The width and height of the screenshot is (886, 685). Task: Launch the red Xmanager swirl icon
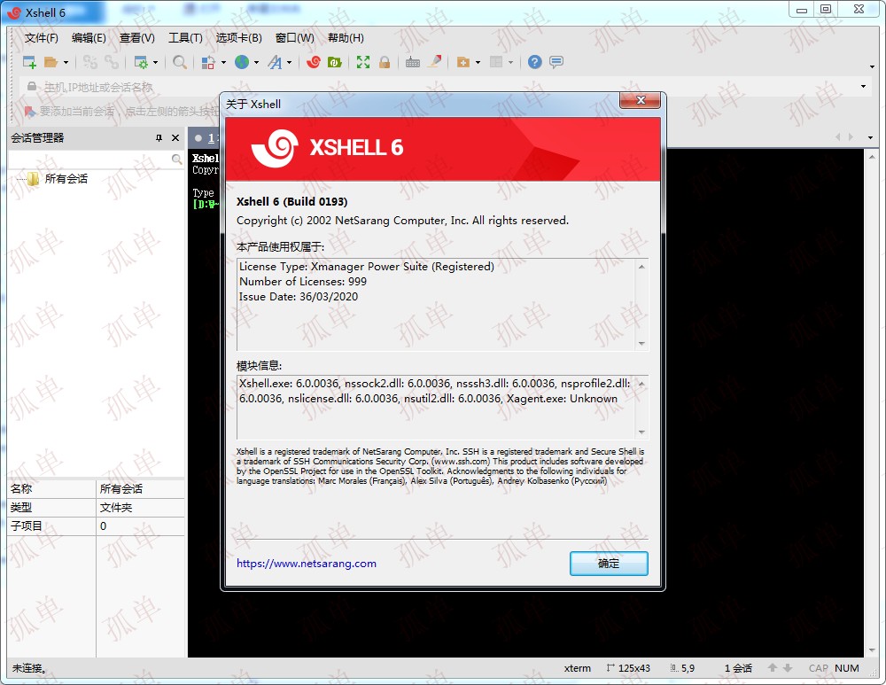tap(313, 62)
